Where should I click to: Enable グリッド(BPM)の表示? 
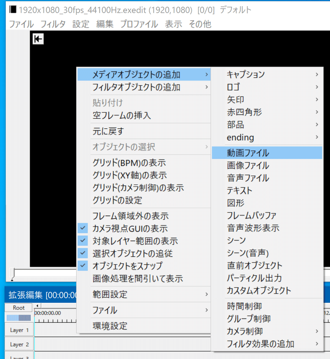click(144, 163)
